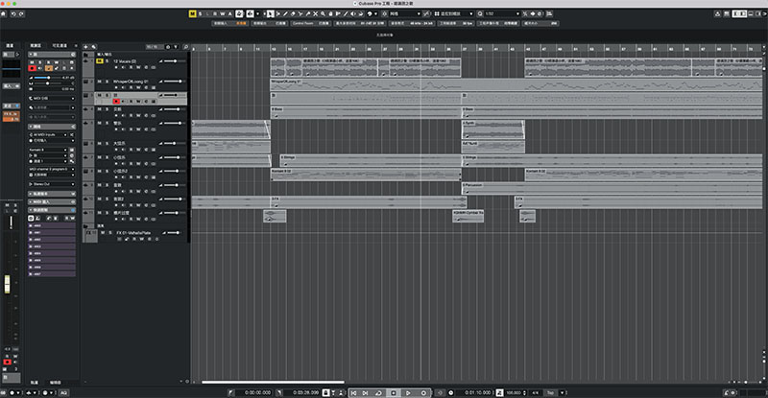Select the Mute (X) tool
The height and width of the screenshot is (398, 768).
(316, 13)
